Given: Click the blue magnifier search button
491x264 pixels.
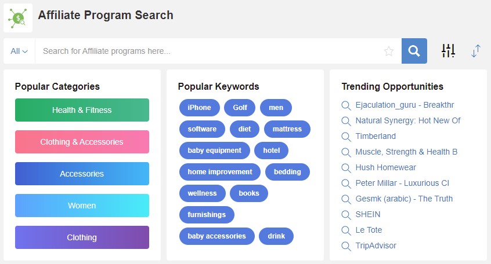Looking at the screenshot, I should coord(414,51).
